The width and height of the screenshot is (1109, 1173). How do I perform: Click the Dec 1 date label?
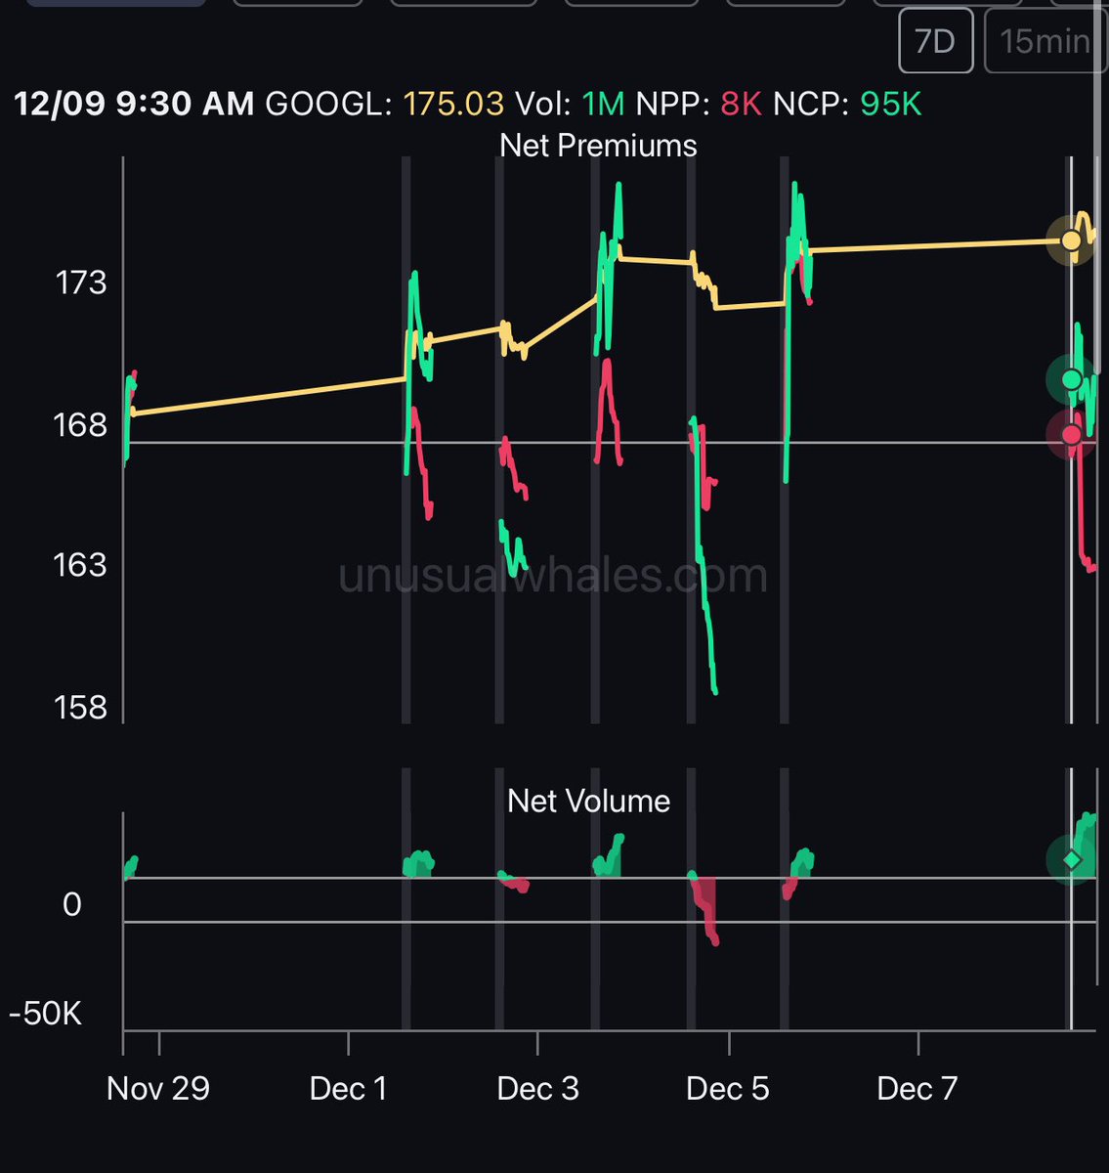click(349, 1089)
